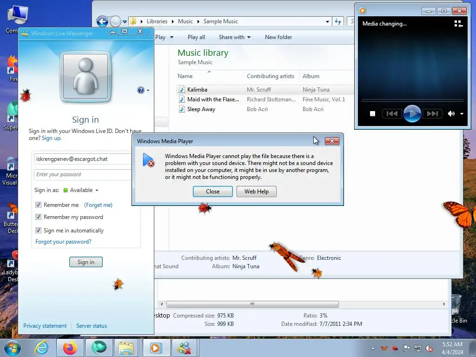Click the Electronic genre value
Image resolution: width=476 pixels, height=357 pixels.
329,258
